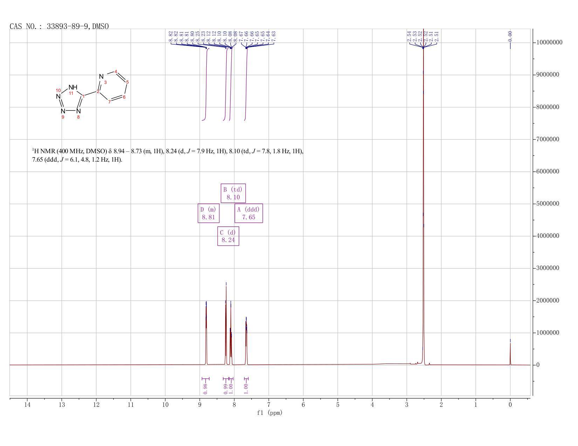Viewport: 578px width, 446px height.
Task: Click the 2000000 intensity axis label
Action: [548, 300]
